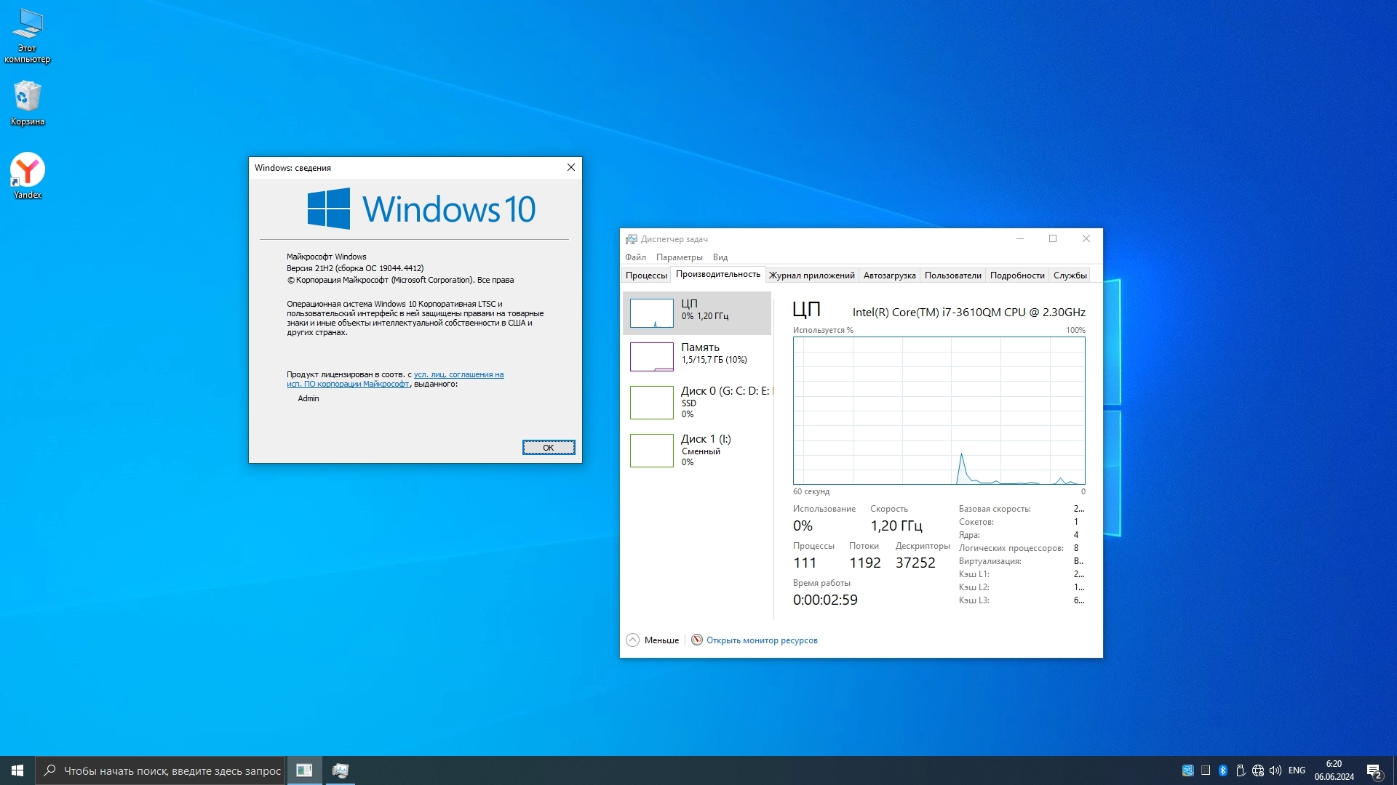Viewport: 1397px width, 785px height.
Task: Click the taskbar search input field
Action: point(172,770)
